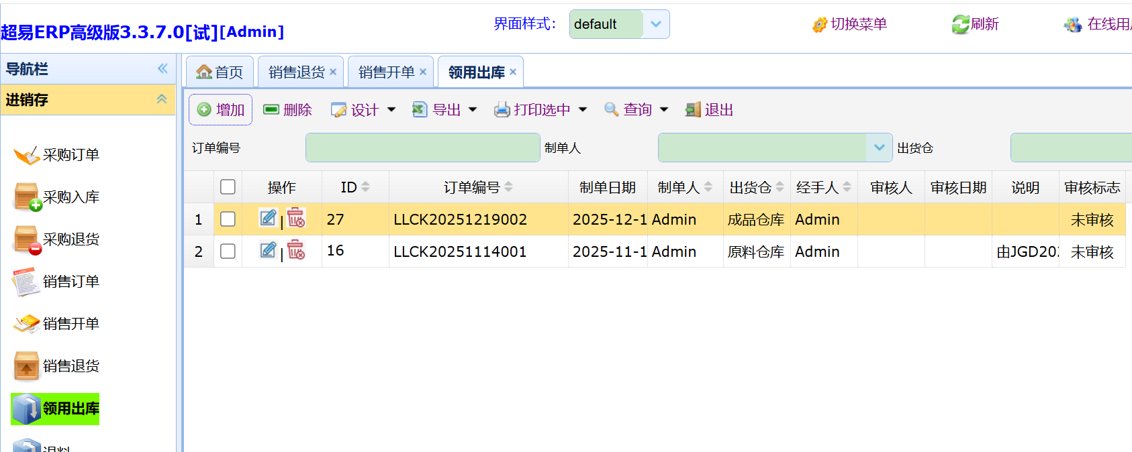Click 切换菜单 in the top bar
Image resolution: width=1132 pixels, height=452 pixels.
(x=850, y=25)
